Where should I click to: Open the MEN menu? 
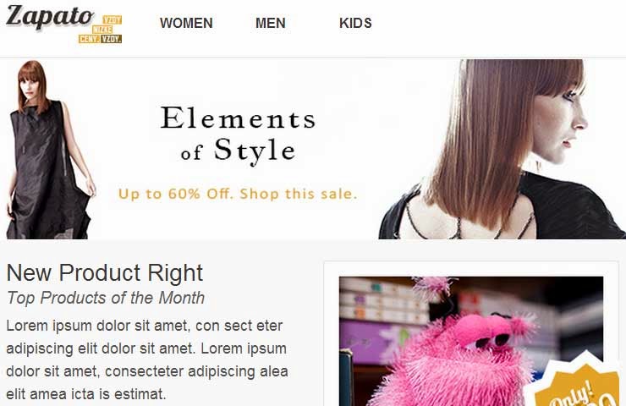271,23
